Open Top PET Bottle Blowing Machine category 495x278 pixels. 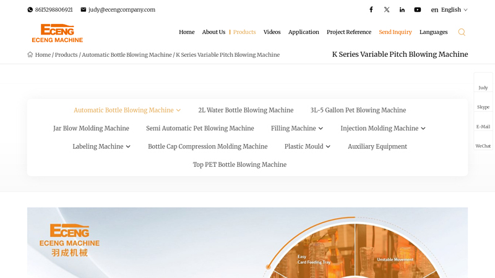pos(239,164)
